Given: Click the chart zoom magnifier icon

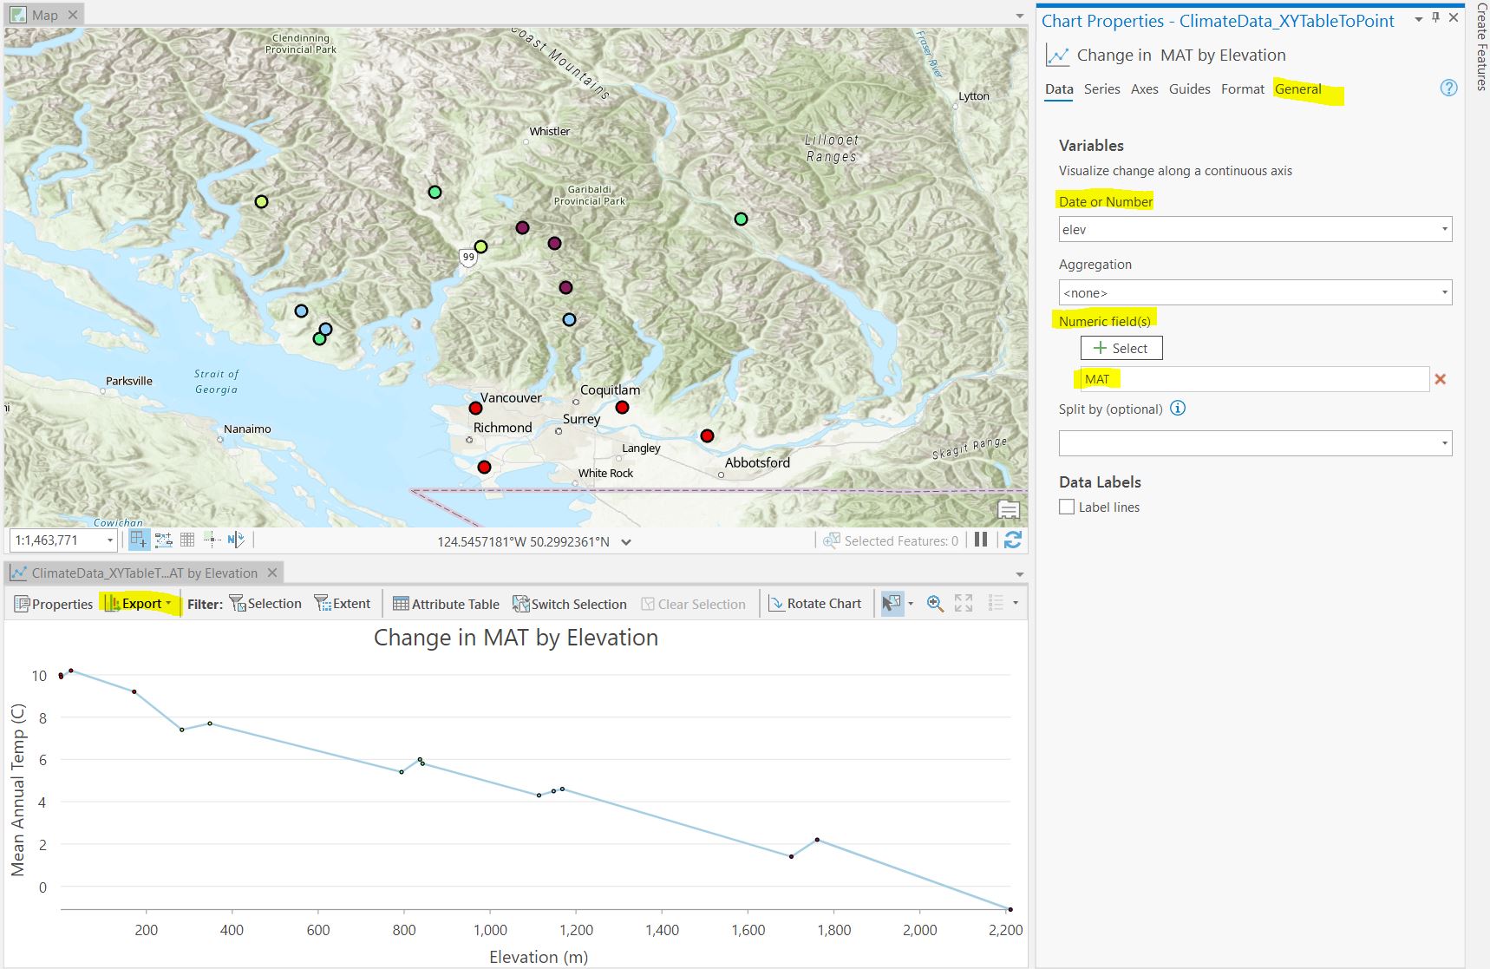Looking at the screenshot, I should 935,604.
